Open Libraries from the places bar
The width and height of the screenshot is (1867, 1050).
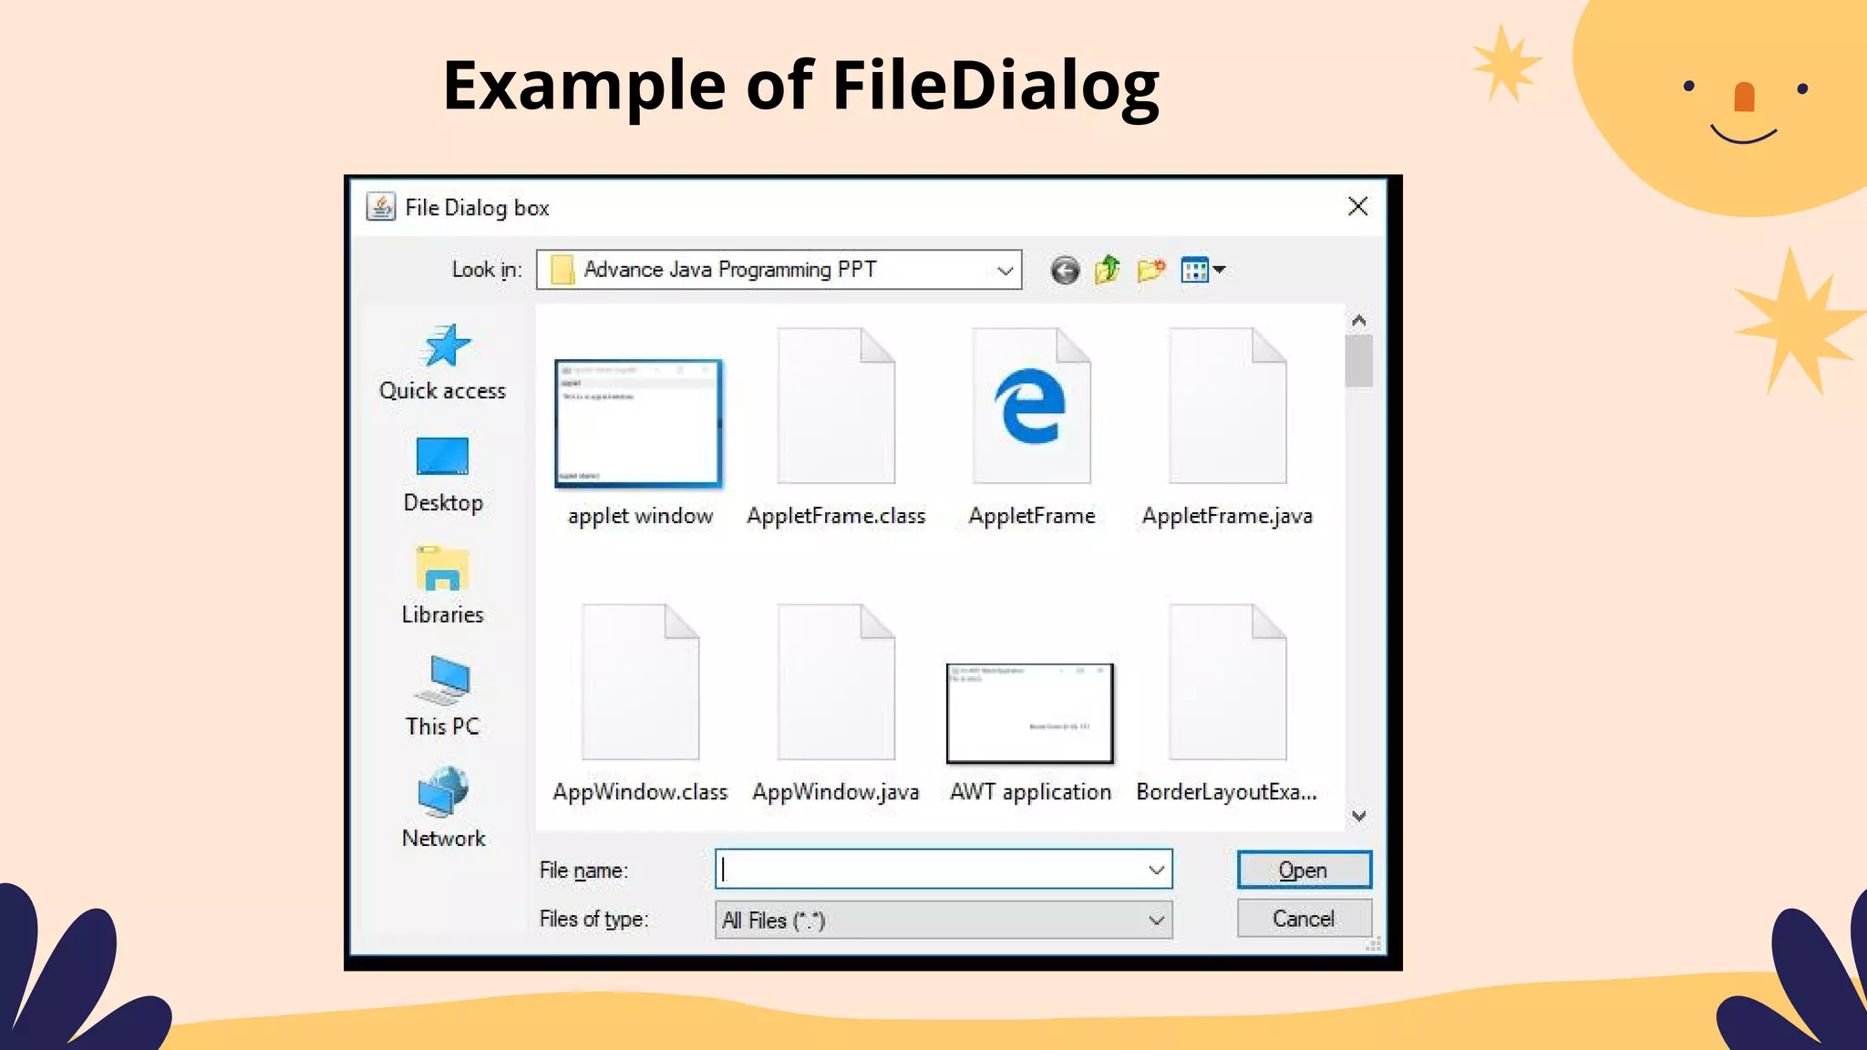[443, 586]
